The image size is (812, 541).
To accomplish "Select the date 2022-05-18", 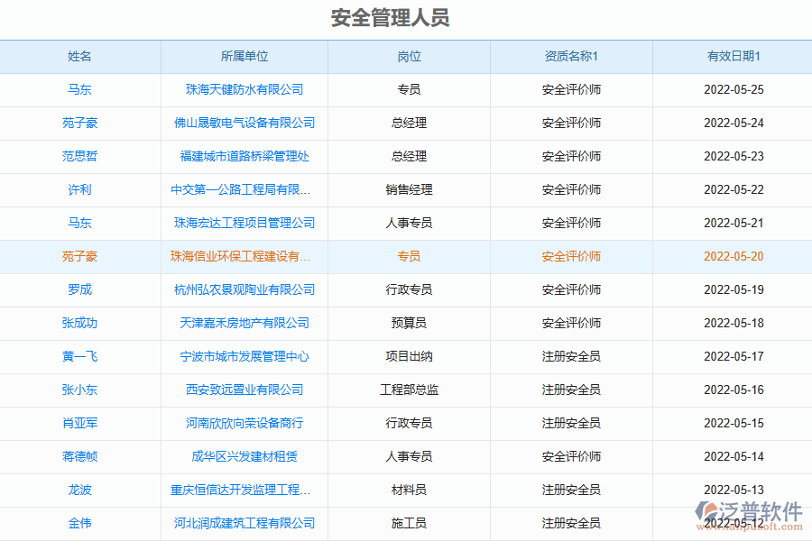I will [734, 323].
